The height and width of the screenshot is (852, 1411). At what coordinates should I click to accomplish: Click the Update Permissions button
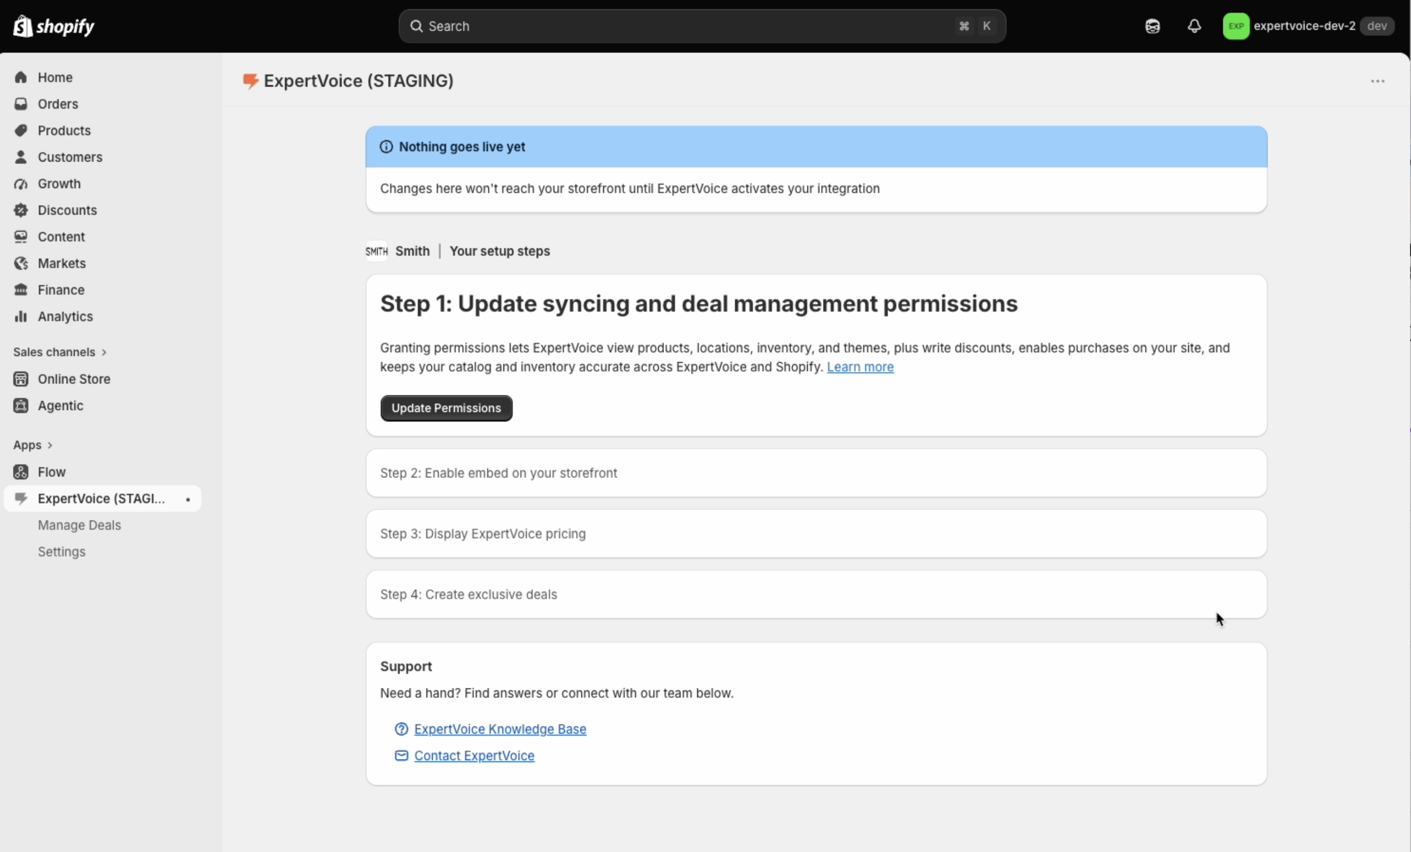[446, 408]
